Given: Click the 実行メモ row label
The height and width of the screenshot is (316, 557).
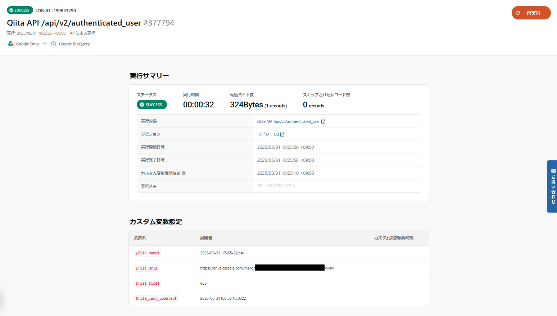Looking at the screenshot, I should click(x=149, y=186).
